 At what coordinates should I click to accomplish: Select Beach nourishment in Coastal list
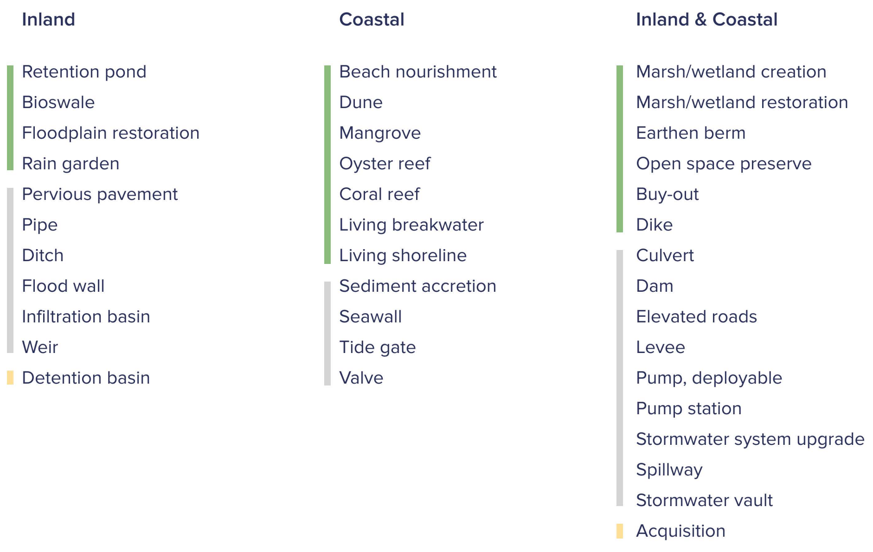point(417,72)
